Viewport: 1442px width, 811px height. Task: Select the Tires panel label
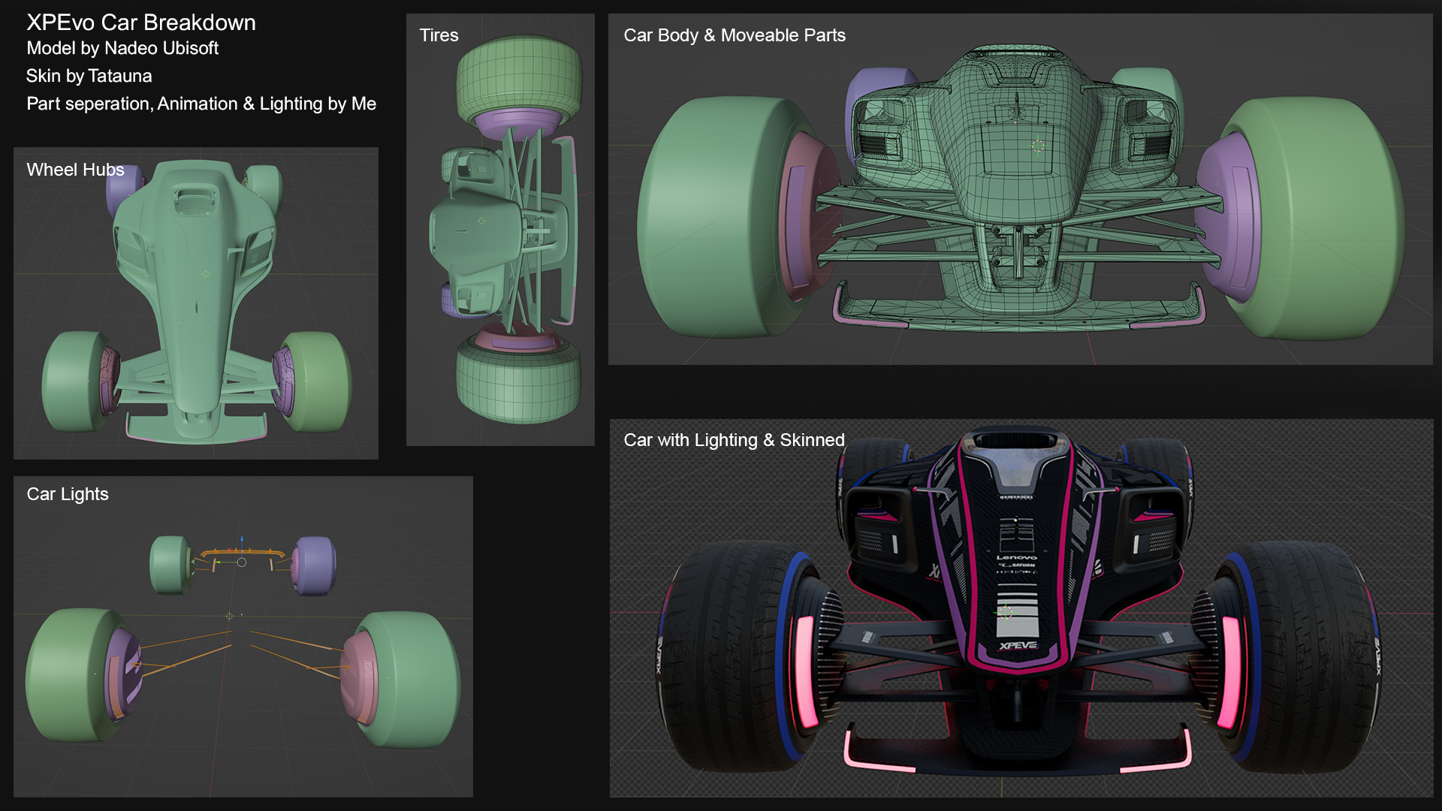[439, 35]
